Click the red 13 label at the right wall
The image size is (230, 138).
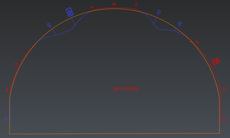click(x=224, y=89)
